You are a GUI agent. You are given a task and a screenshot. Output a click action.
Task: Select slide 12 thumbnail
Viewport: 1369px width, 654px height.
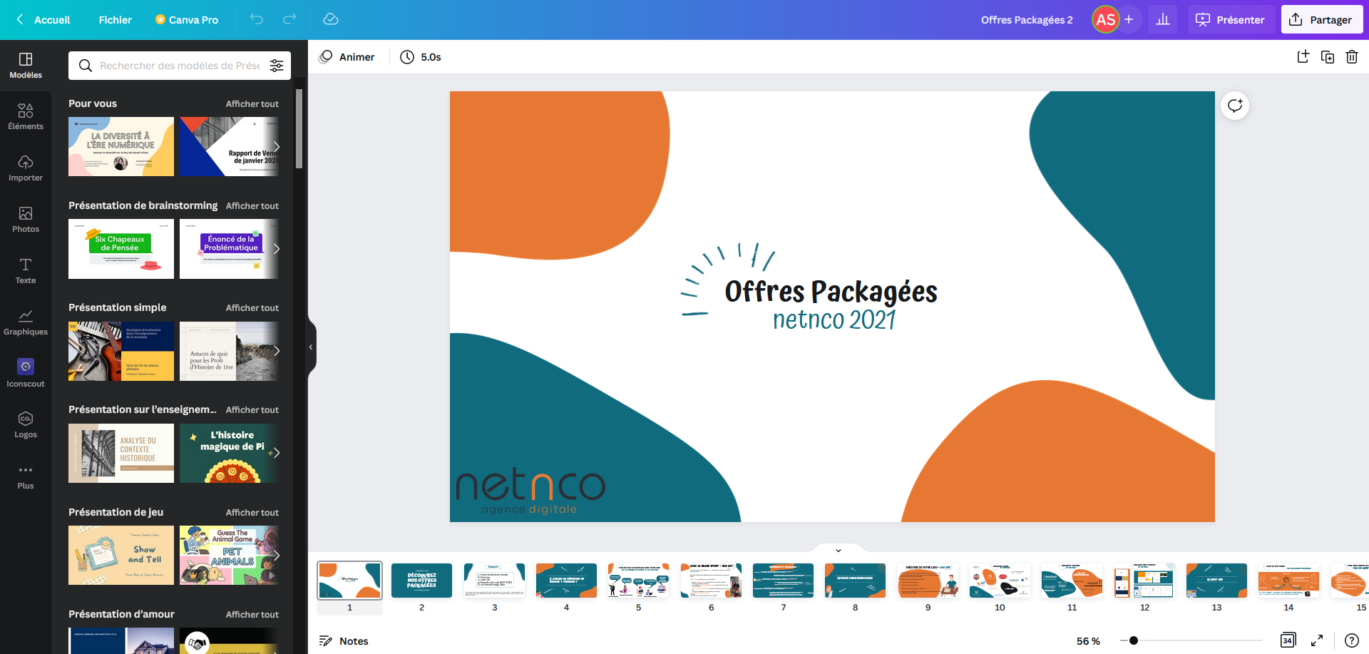(1144, 581)
